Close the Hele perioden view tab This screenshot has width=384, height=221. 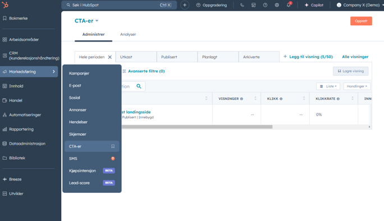pyautogui.click(x=110, y=57)
